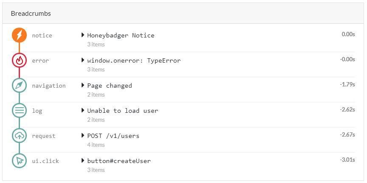Click the -3.01s timestamp

point(347,160)
